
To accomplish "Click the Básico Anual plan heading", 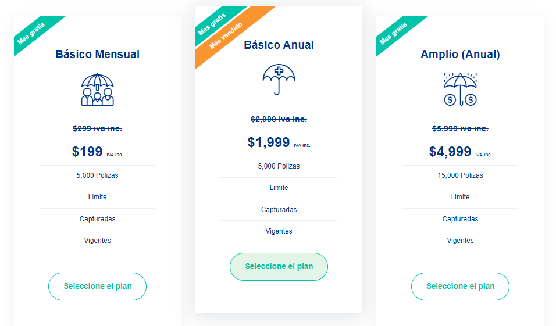I will 279,45.
